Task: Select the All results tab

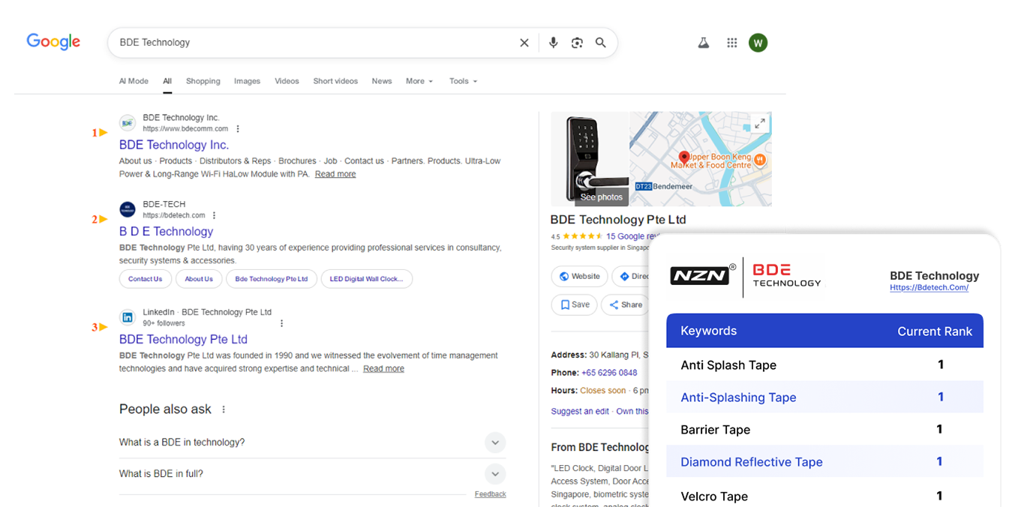Action: pos(167,81)
